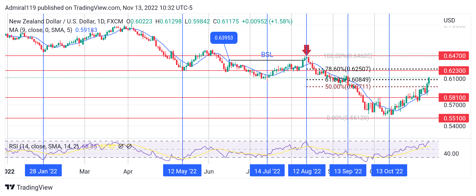Click the 100.00%(0.64685) Fibonacci label
The height and width of the screenshot is (196, 476).
pyautogui.click(x=348, y=56)
